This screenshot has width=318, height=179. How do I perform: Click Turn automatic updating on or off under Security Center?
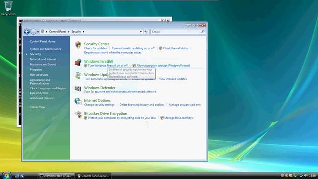133,48
